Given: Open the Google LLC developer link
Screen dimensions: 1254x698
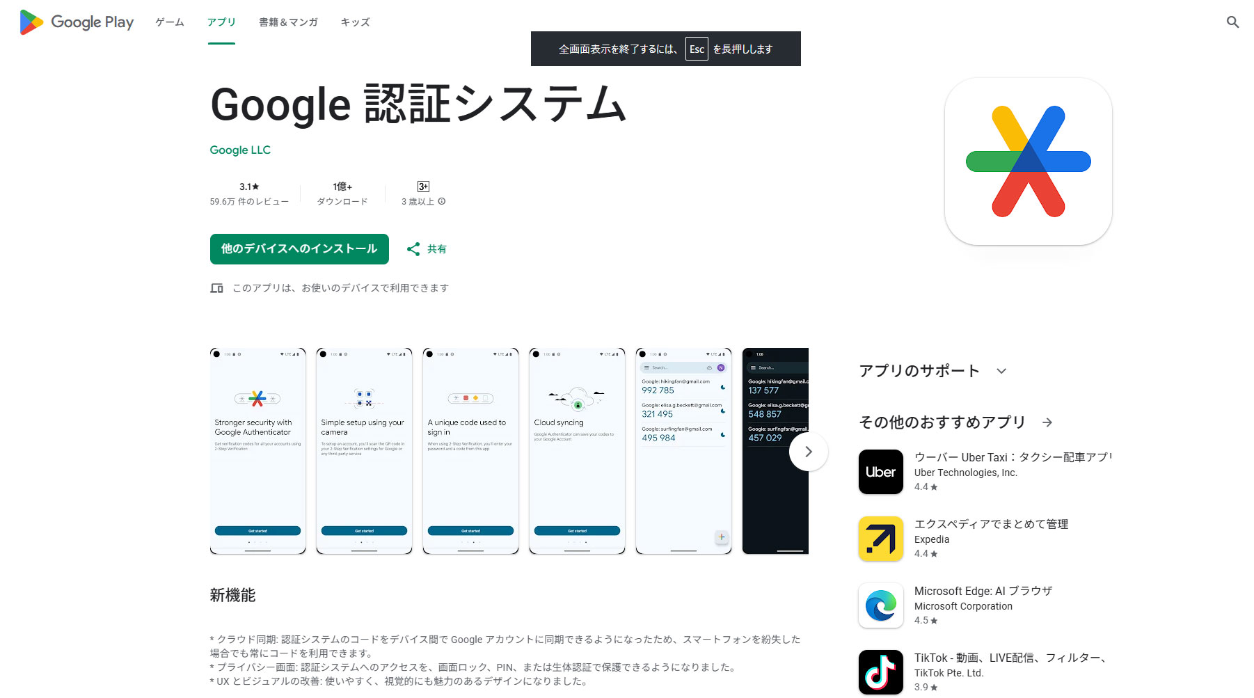Looking at the screenshot, I should 240,150.
